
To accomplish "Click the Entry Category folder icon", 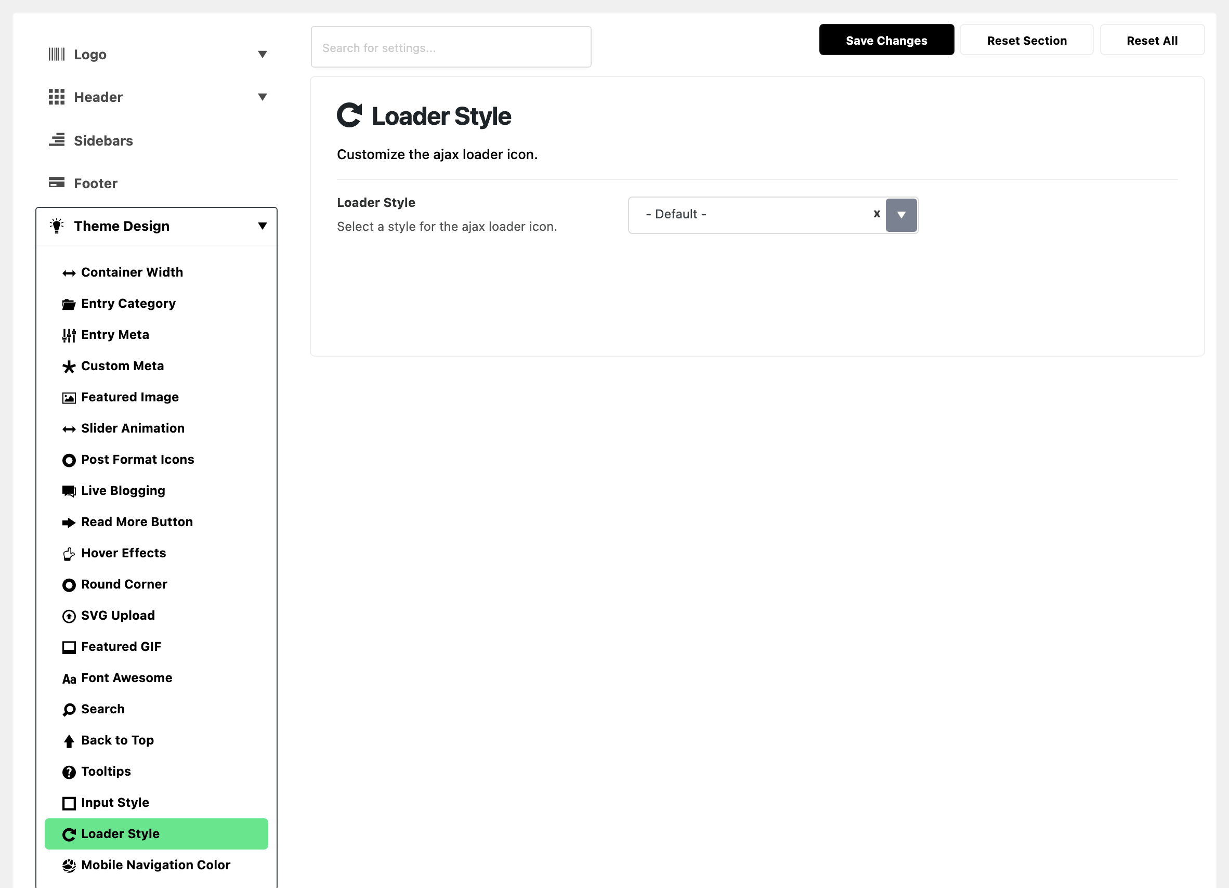I will [x=69, y=305].
